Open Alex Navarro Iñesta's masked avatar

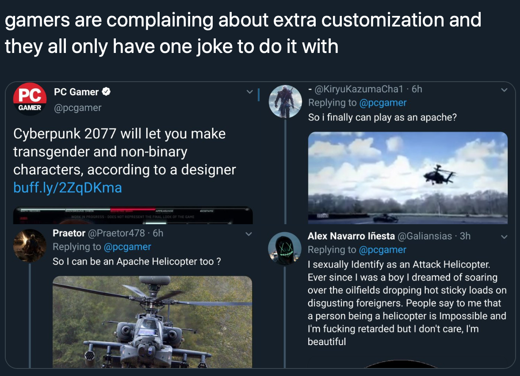pos(285,248)
